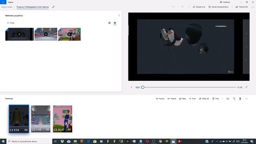Select the project title text field

33,7
